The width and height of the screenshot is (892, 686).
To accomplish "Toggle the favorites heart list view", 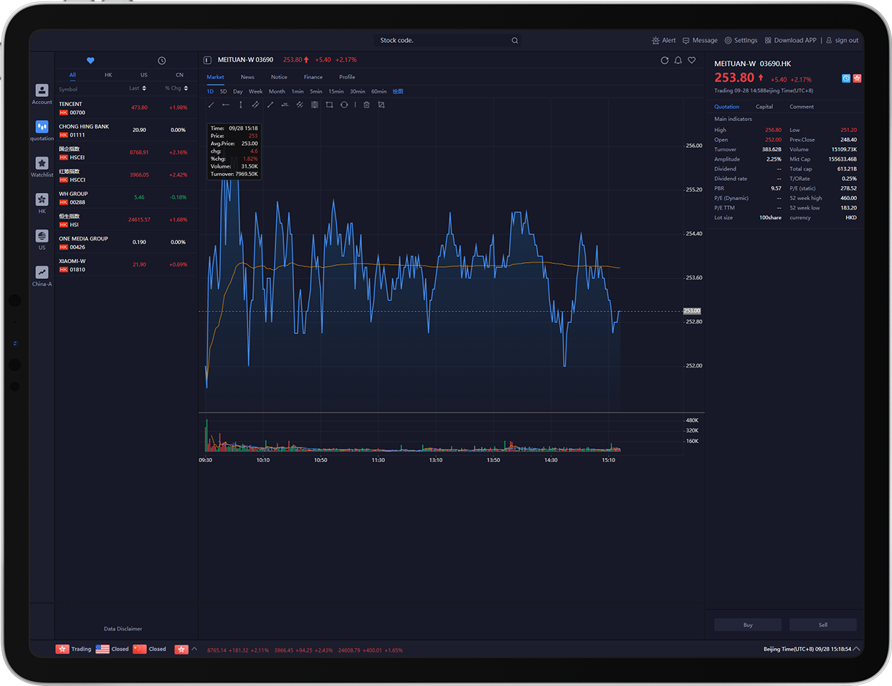I will 90,60.
